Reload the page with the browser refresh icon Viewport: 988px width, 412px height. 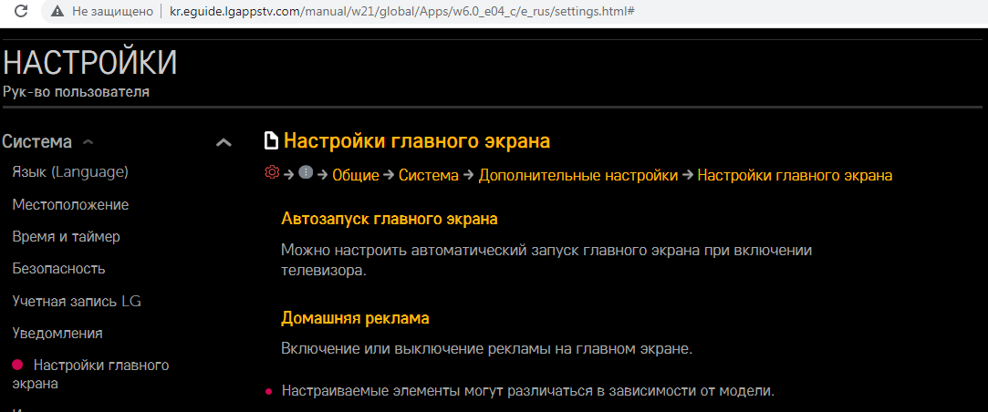21,11
